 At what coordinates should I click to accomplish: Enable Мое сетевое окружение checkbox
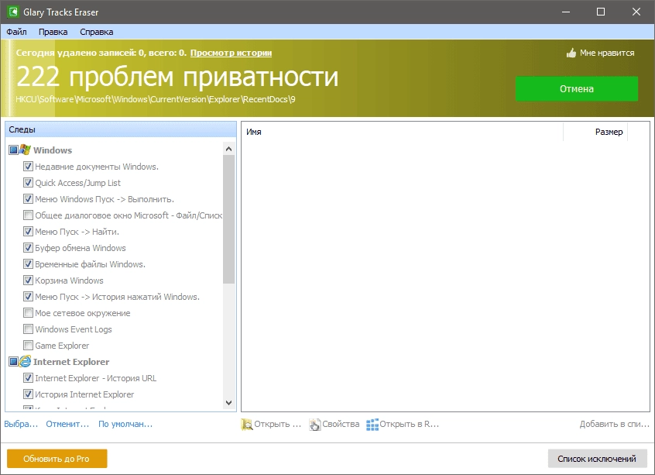(x=28, y=313)
